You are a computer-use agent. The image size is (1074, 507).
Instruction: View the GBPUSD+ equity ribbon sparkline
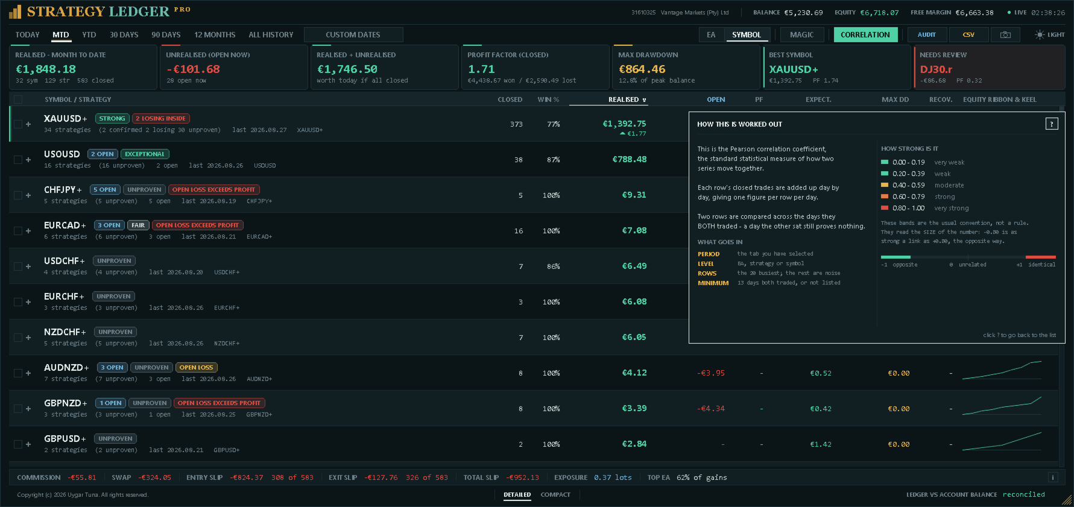(x=1002, y=441)
